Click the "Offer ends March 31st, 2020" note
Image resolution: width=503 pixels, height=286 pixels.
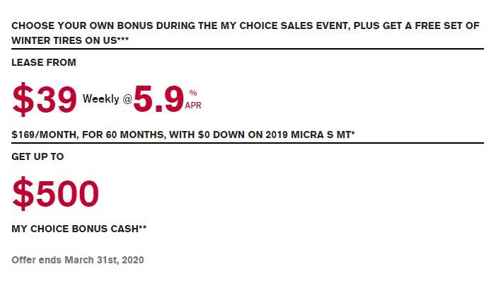[78, 260]
